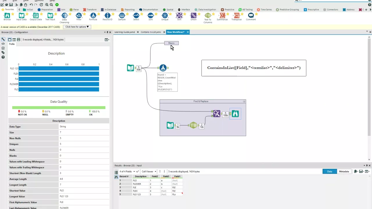Image resolution: width=372 pixels, height=209 pixels.
Task: Select the Data Cleansing tool
Action: point(65,18)
